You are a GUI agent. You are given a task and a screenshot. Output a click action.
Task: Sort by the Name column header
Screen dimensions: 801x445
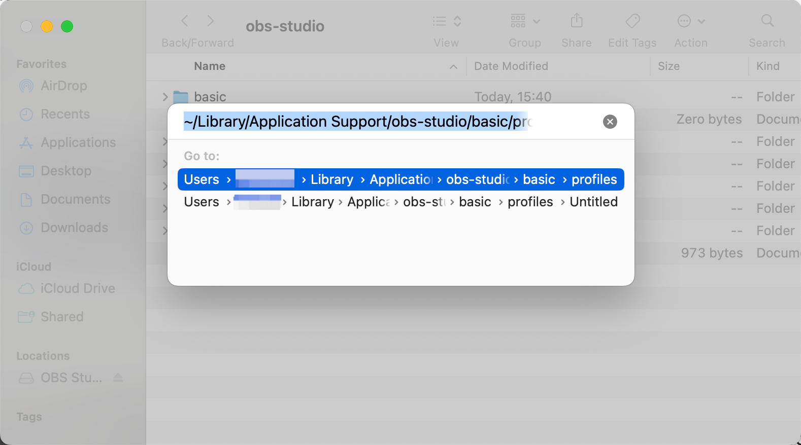click(x=210, y=66)
